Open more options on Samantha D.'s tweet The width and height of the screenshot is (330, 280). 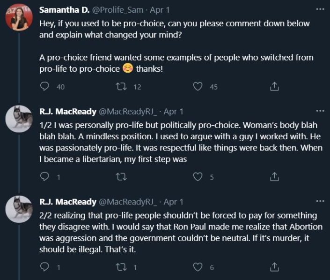point(320,9)
